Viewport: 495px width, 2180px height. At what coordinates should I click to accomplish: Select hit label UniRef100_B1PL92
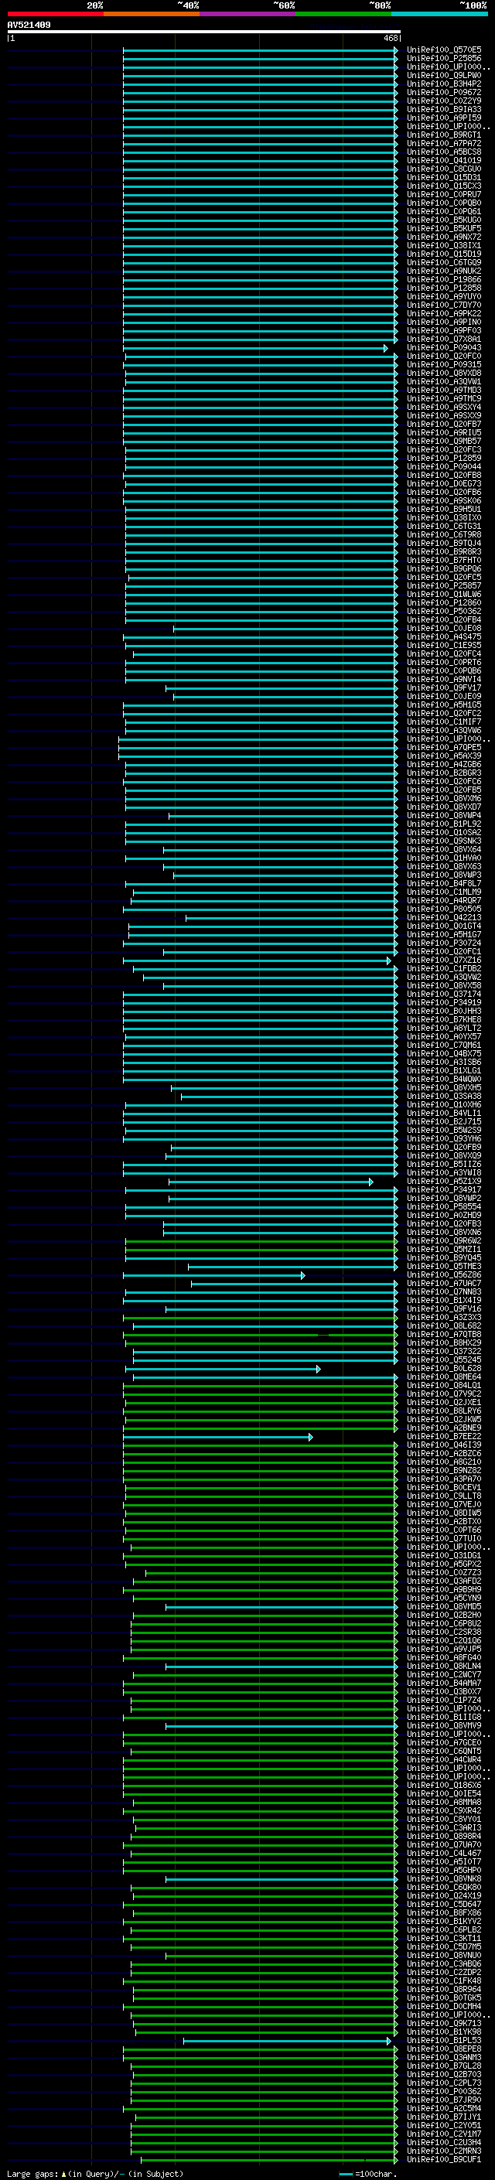pos(444,824)
